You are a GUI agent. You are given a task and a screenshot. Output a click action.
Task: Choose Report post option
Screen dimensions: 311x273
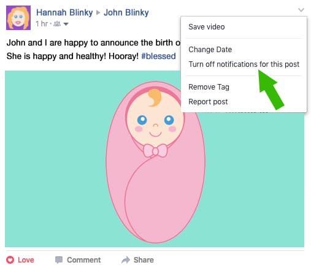tap(208, 102)
